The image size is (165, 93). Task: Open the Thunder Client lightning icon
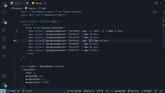pyautogui.click(x=4, y=47)
